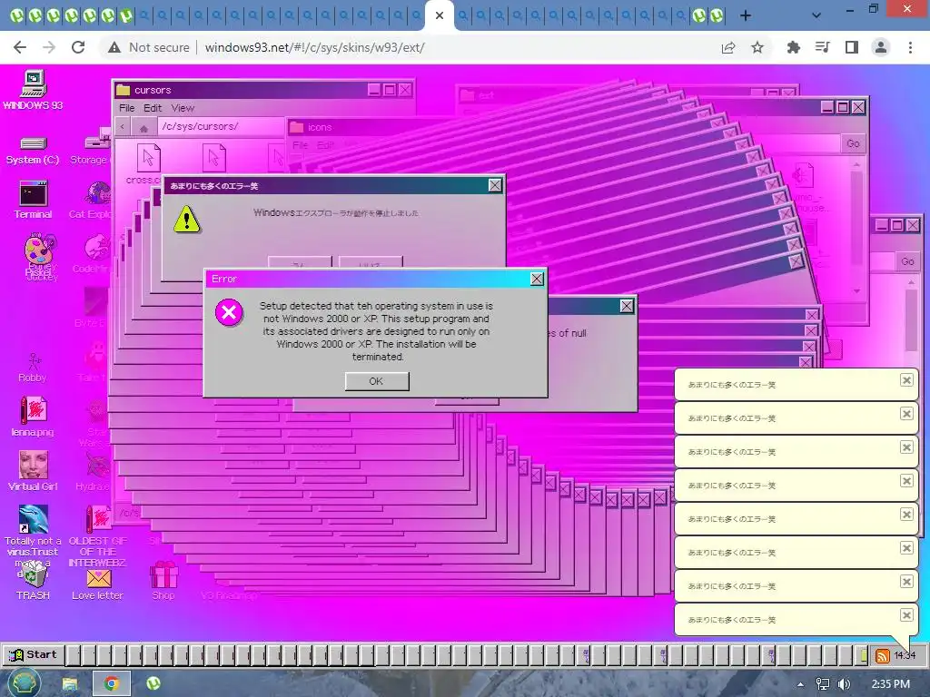Open the Chrome three-dot menu
The image size is (930, 697).
coord(910,47)
